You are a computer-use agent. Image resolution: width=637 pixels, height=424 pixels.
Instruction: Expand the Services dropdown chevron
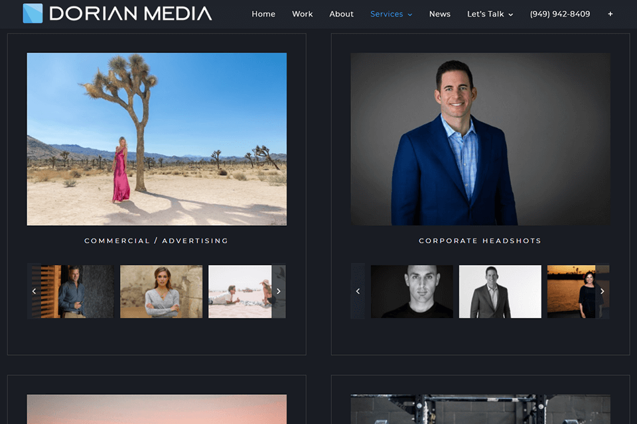pos(410,15)
